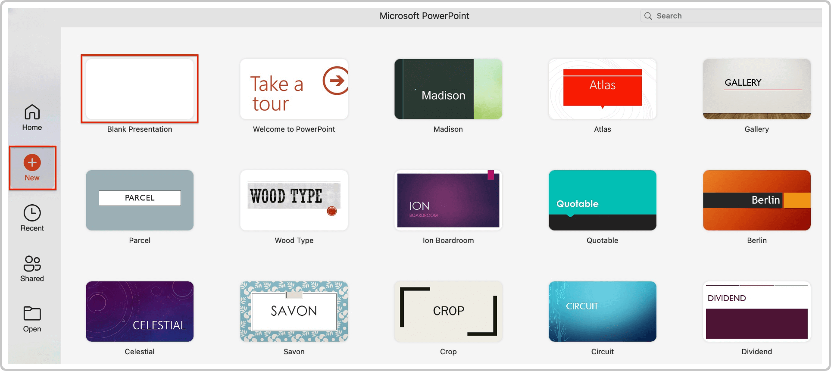Click the "Ion Boardroom" caption text
831x371 pixels.
click(x=448, y=240)
